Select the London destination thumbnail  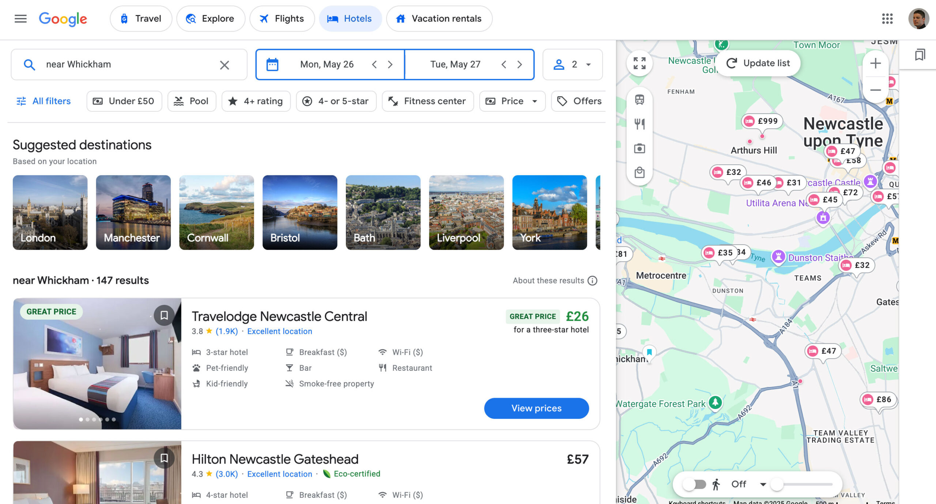50,213
